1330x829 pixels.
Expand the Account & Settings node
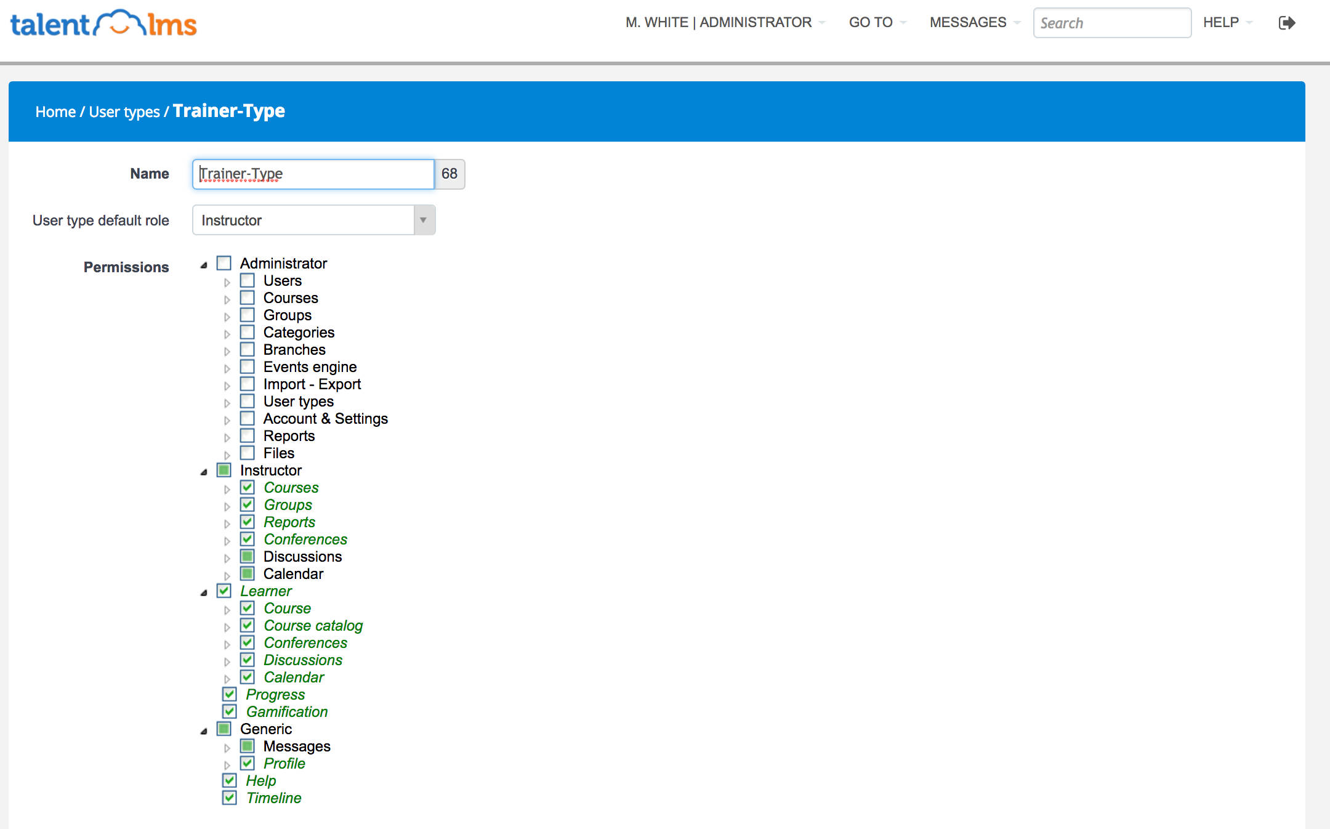click(227, 420)
